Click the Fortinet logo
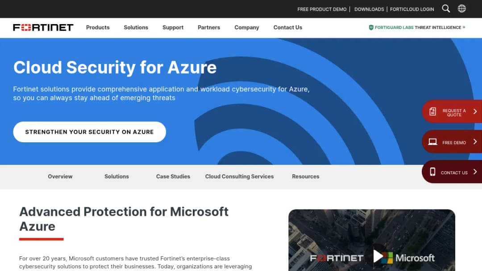Image resolution: width=482 pixels, height=271 pixels. click(43, 27)
